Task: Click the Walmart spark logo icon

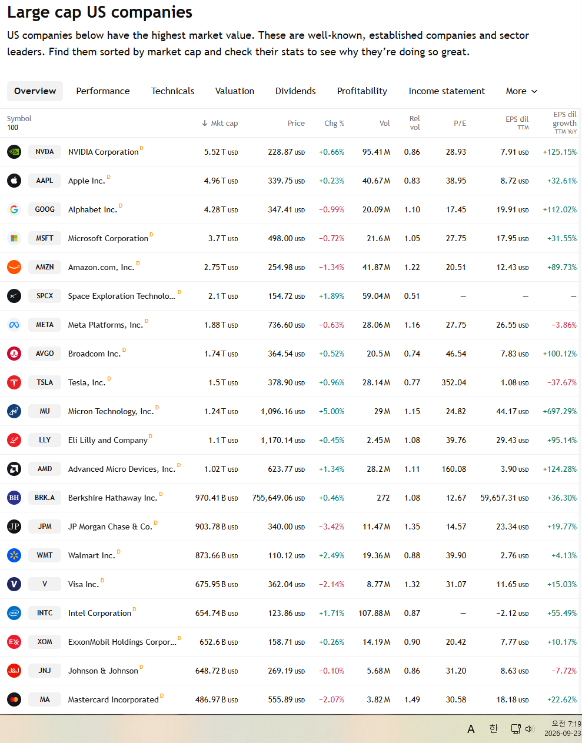Action: 14,555
